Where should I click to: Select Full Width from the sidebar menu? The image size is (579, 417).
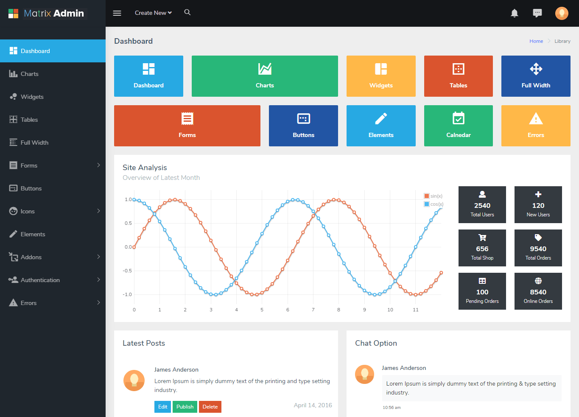point(34,142)
